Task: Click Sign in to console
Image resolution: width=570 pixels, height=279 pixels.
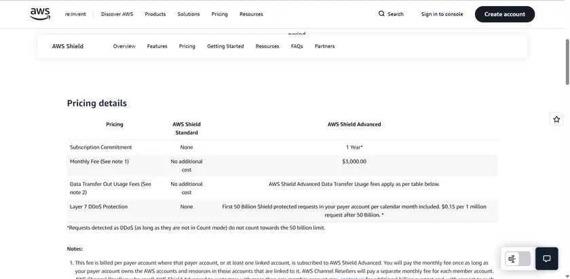Action: point(442,14)
